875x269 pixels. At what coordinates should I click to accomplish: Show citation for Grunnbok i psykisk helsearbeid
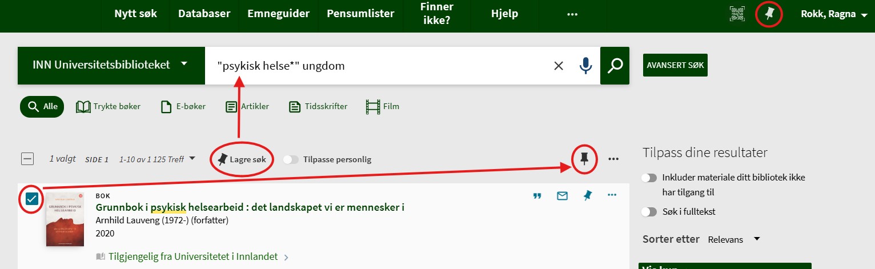coord(537,196)
